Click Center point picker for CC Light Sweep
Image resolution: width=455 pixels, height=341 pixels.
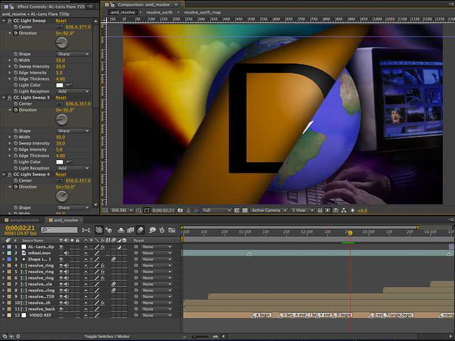(x=60, y=27)
